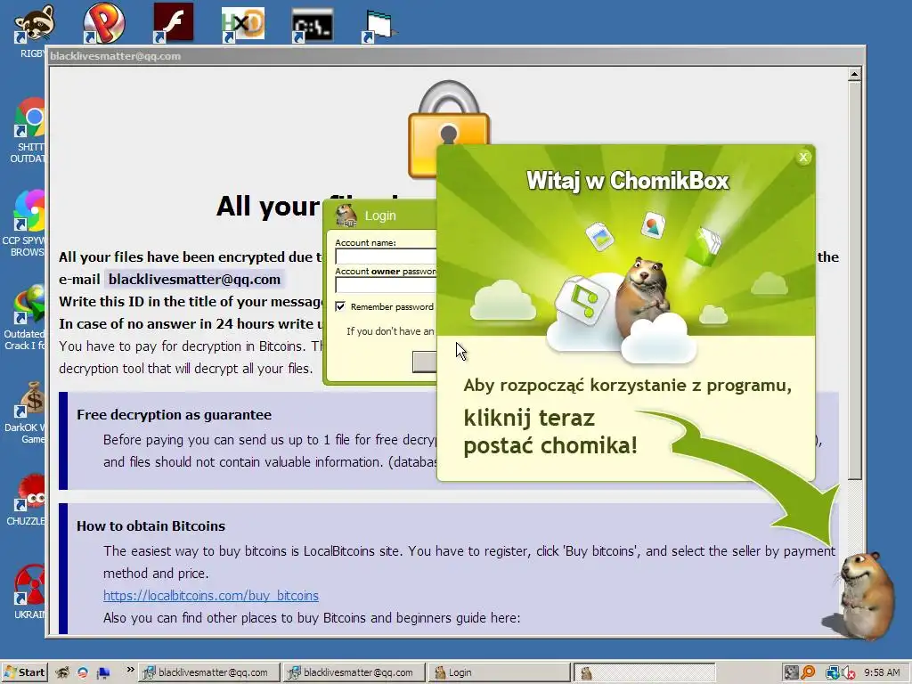Click the Free decryption as guarantee heading
The height and width of the screenshot is (684, 912).
[x=174, y=415]
